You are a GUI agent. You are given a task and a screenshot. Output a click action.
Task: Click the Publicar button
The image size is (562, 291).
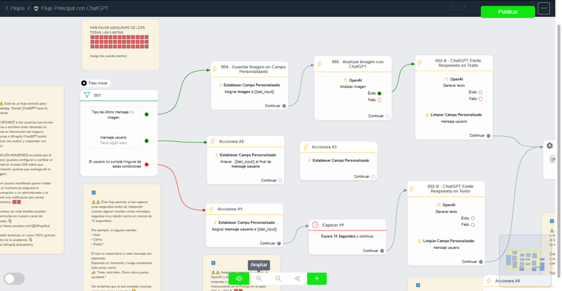(x=507, y=12)
